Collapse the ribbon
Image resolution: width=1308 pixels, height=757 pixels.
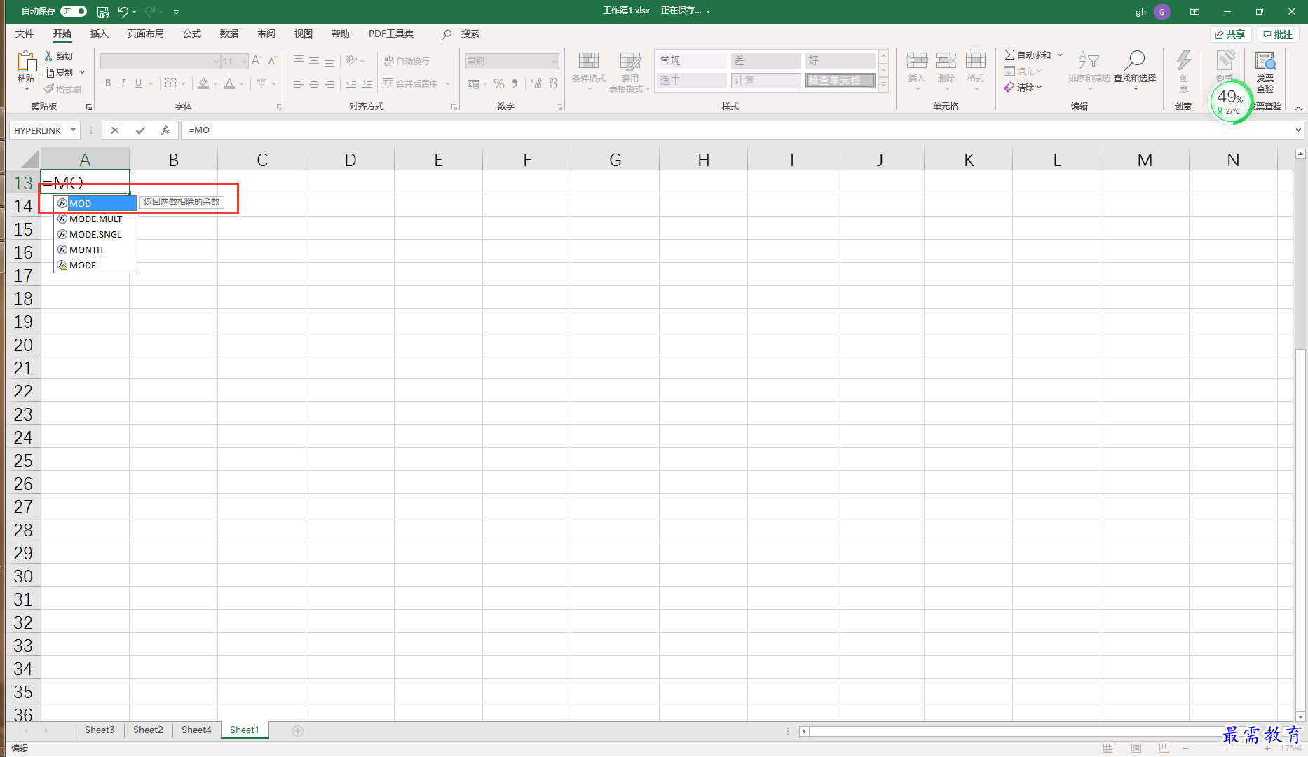(1298, 108)
